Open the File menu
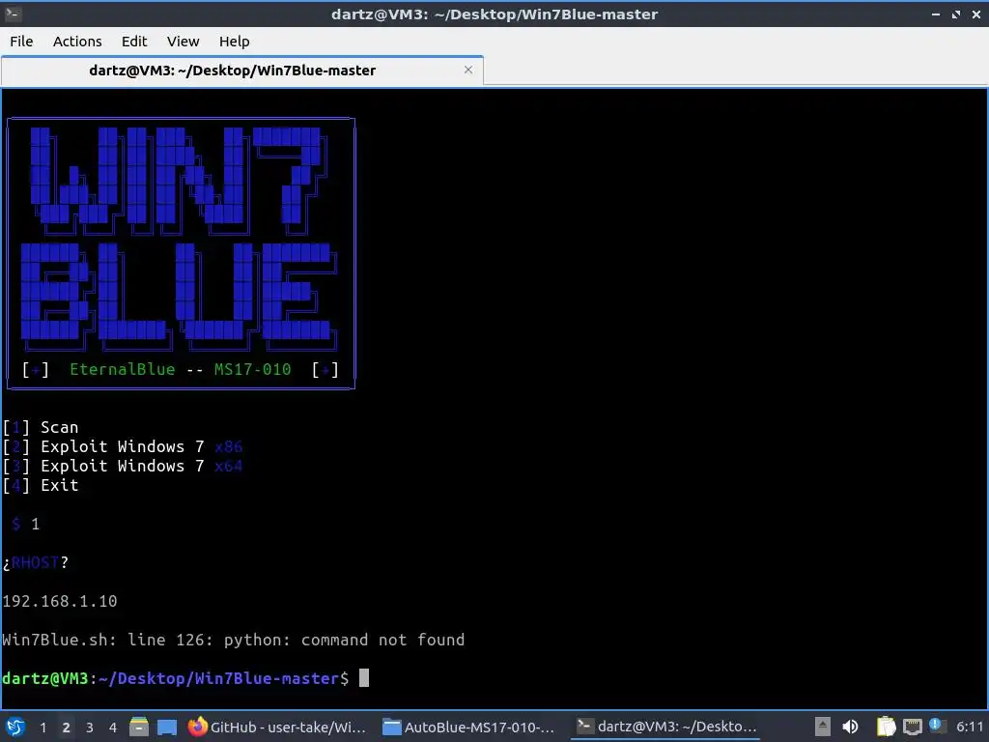 (x=21, y=41)
